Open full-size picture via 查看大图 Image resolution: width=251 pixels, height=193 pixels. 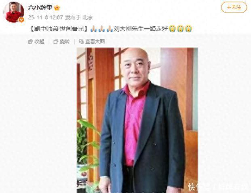[x=92, y=42]
